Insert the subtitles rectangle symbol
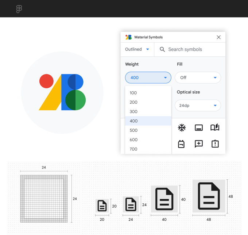This screenshot has width=248, height=235. tap(199, 128)
